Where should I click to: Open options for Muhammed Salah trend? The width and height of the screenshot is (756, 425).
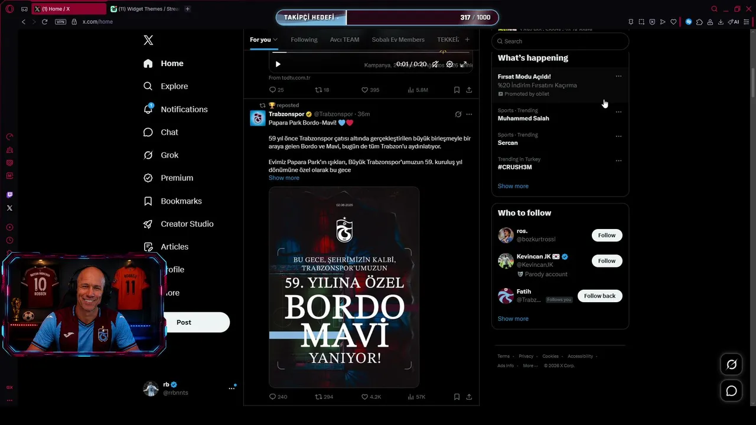(618, 112)
